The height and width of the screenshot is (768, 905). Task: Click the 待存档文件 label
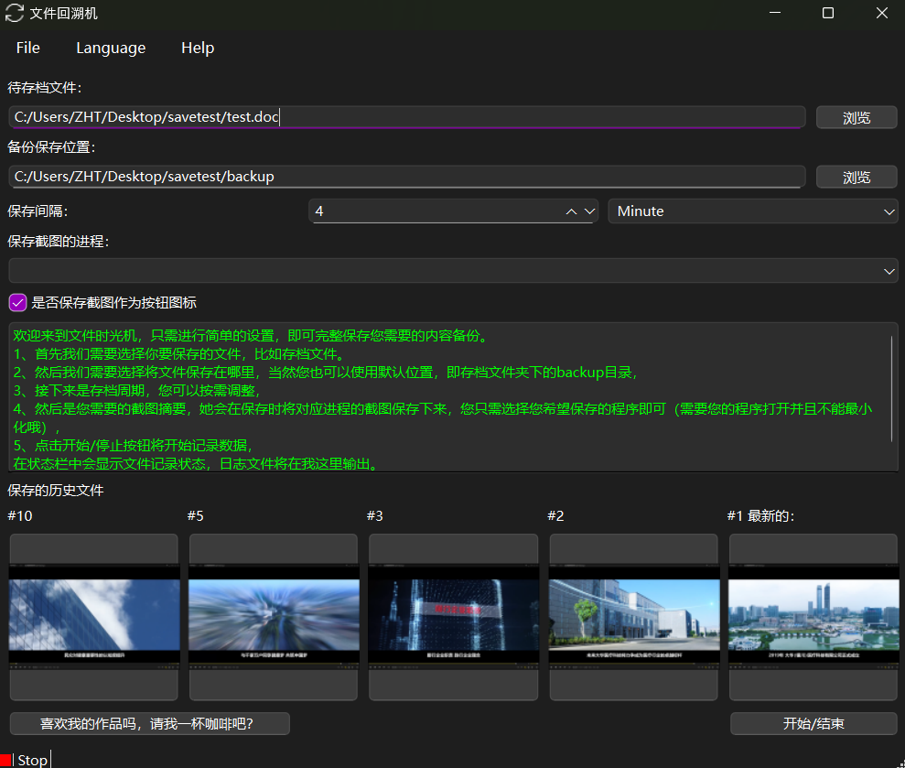click(x=45, y=88)
